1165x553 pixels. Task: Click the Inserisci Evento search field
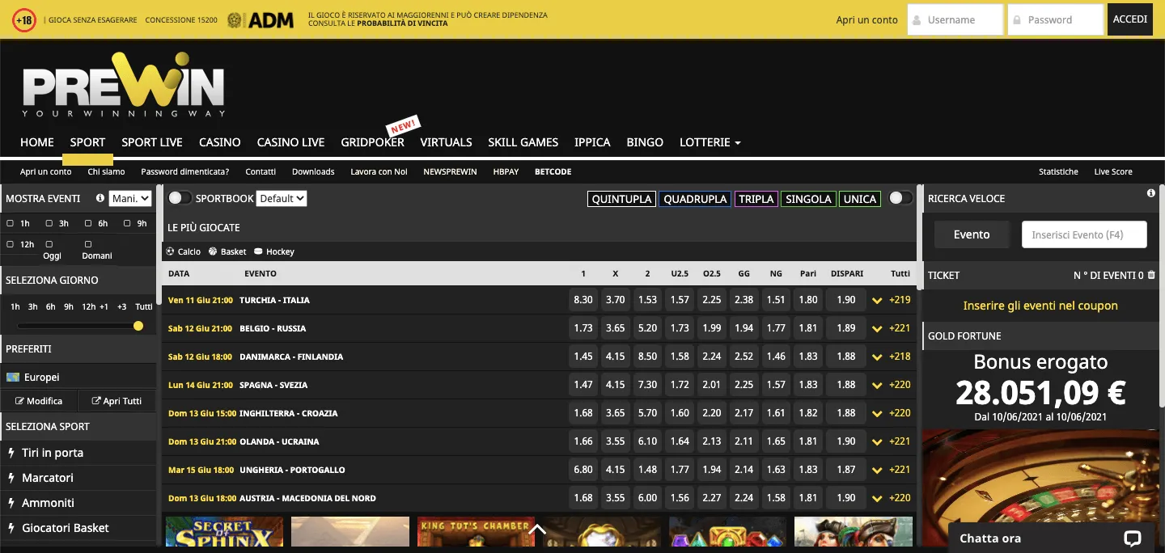tap(1084, 234)
